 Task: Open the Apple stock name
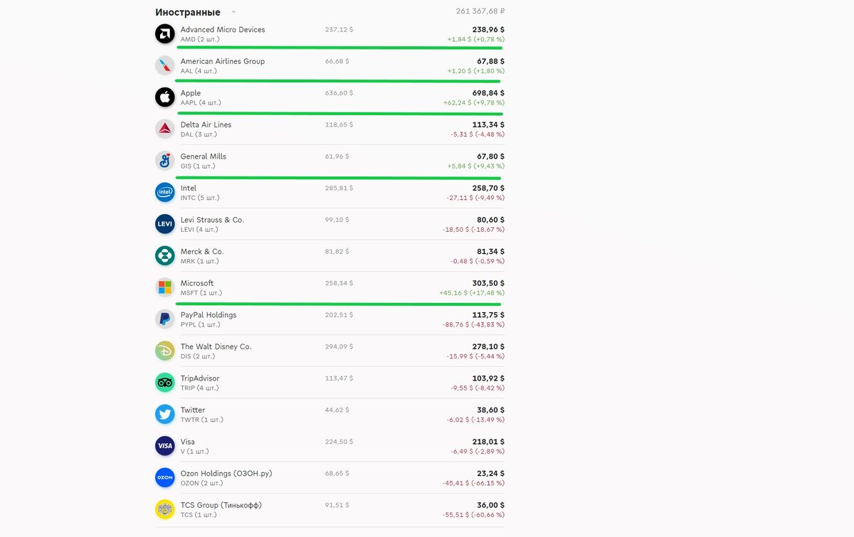(191, 93)
